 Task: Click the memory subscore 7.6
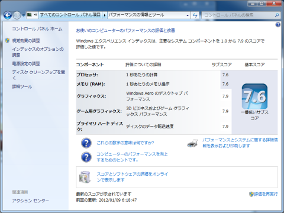(x=225, y=84)
